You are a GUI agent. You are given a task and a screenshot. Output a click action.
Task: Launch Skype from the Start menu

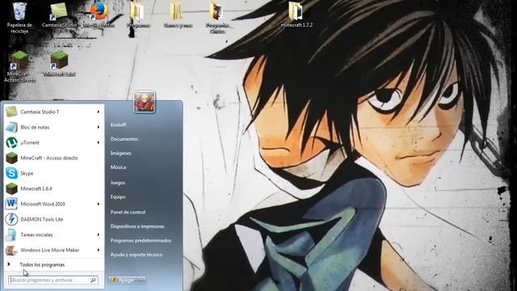(53, 173)
